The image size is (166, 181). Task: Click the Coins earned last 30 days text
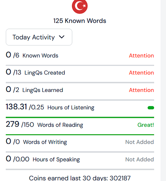(x=80, y=178)
